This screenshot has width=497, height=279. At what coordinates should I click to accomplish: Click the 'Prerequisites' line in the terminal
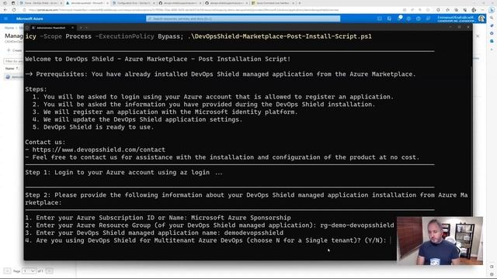click(x=221, y=74)
